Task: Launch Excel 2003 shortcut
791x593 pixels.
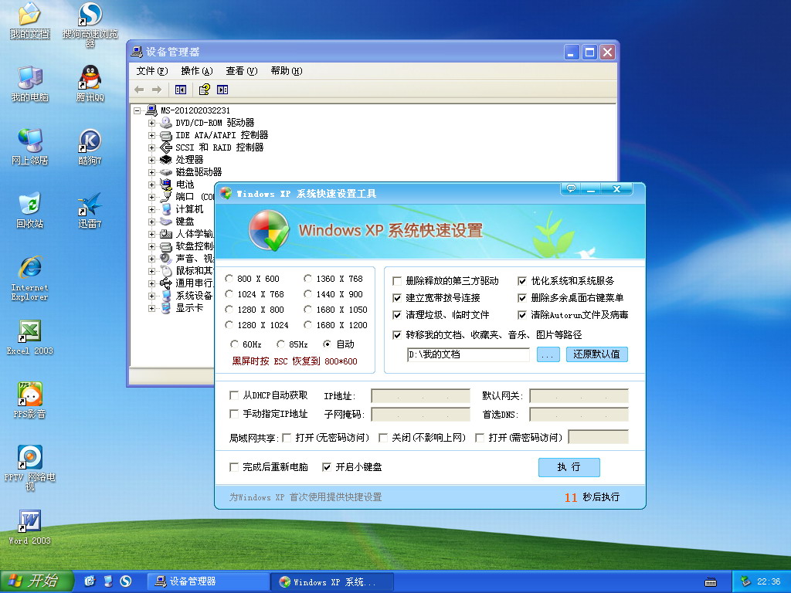Action: tap(30, 337)
